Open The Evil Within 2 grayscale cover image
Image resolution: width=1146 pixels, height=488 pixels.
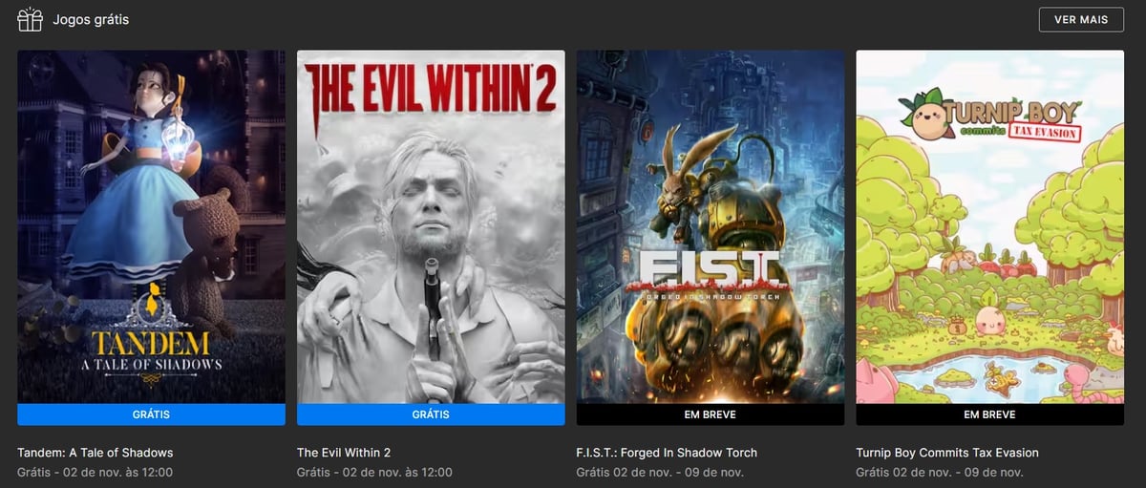click(431, 226)
